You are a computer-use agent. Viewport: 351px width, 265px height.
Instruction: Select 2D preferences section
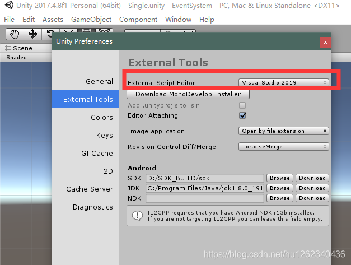[86, 171]
